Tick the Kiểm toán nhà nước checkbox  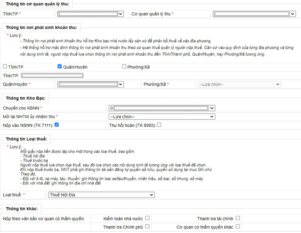tap(147, 218)
